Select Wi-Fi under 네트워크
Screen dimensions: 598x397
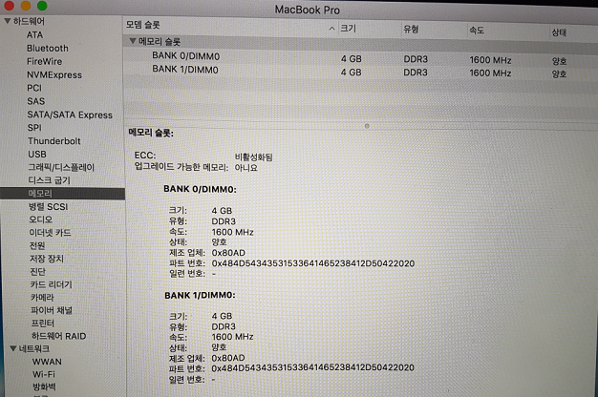pyautogui.click(x=44, y=375)
